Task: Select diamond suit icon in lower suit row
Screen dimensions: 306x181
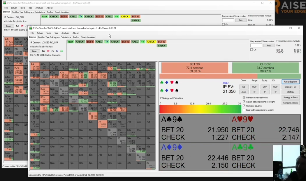Action: pyautogui.click(x=167, y=90)
